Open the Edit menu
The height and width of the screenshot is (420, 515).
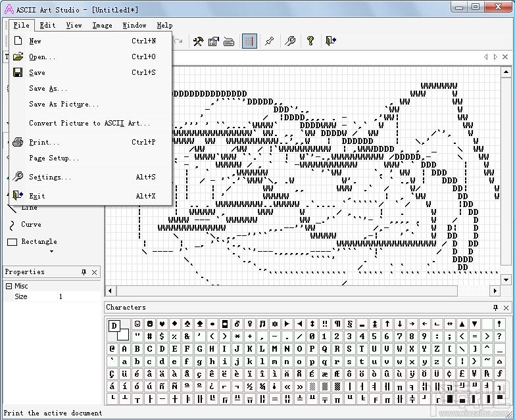pyautogui.click(x=47, y=25)
